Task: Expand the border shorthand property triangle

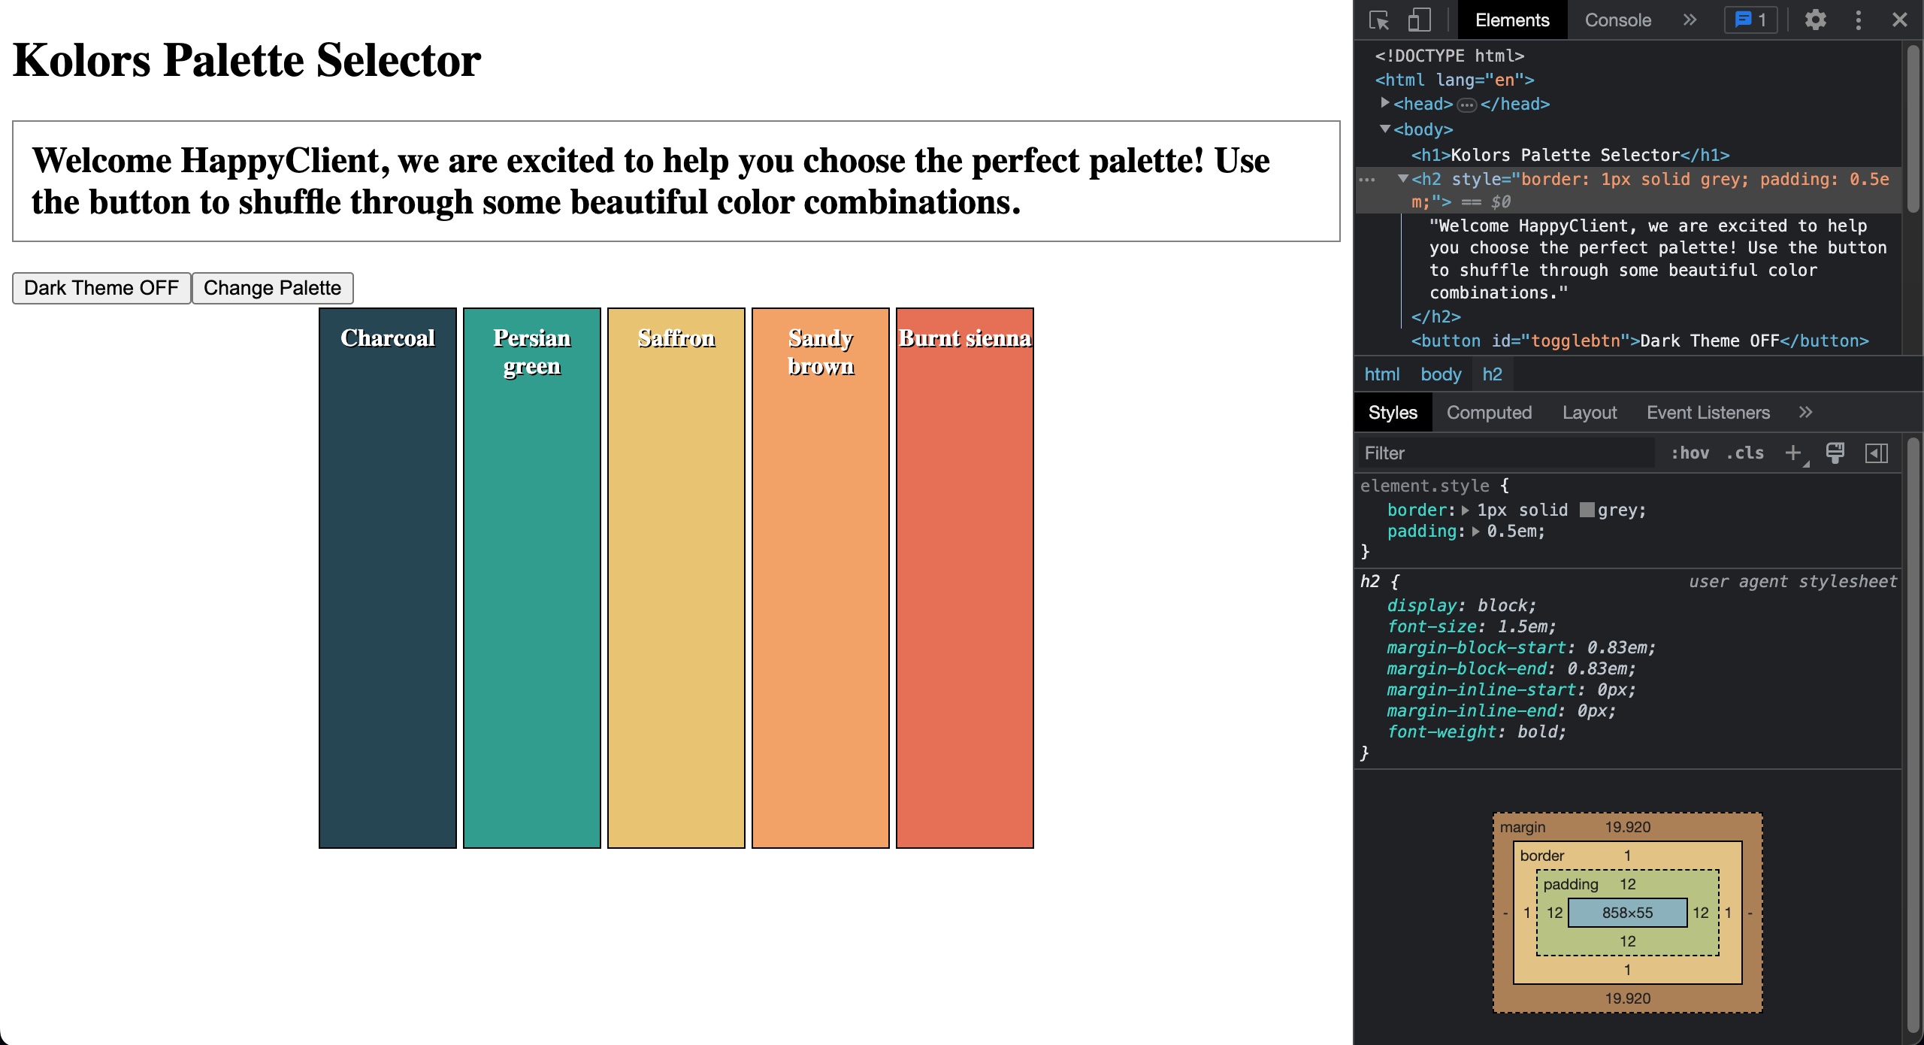Action: [1465, 510]
